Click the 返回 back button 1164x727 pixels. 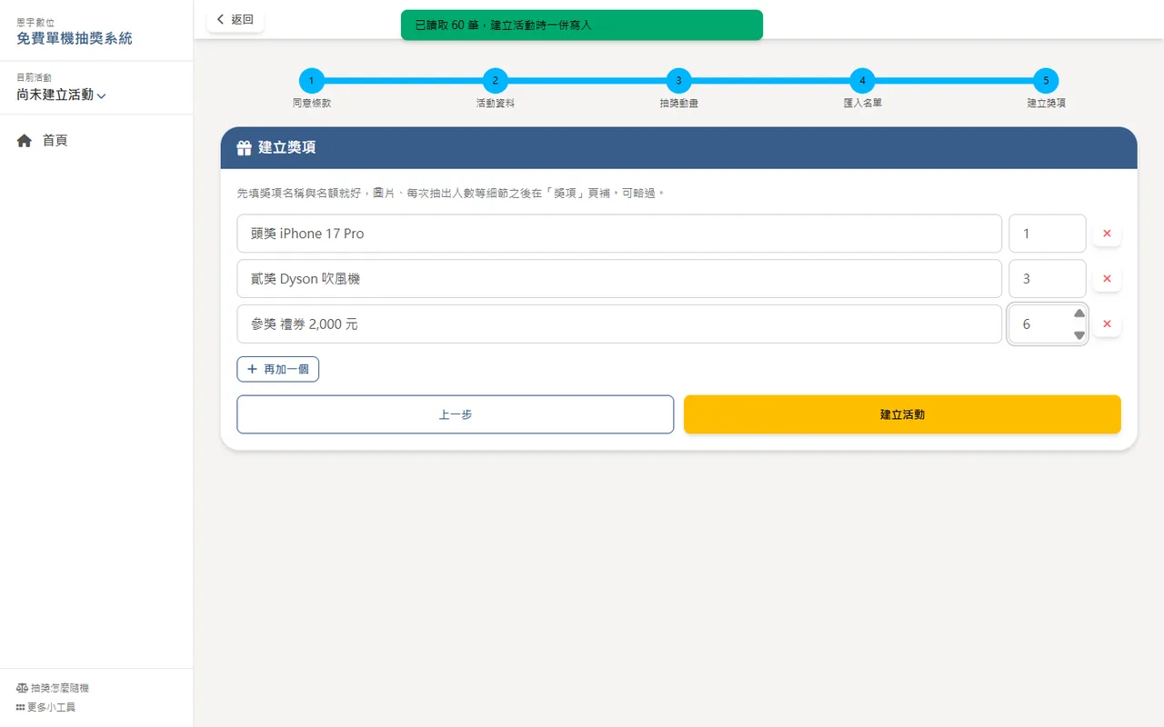point(236,19)
